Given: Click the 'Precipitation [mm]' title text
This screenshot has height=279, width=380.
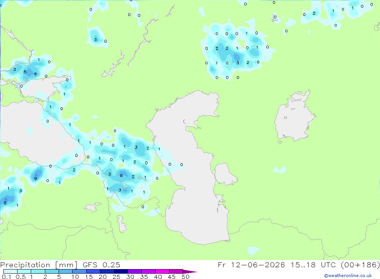Looking at the screenshot, I should point(39,265).
